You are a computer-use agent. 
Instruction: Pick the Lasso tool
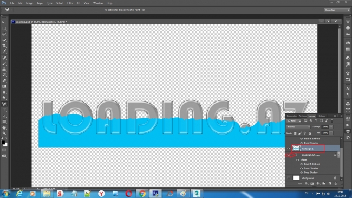tap(4, 34)
